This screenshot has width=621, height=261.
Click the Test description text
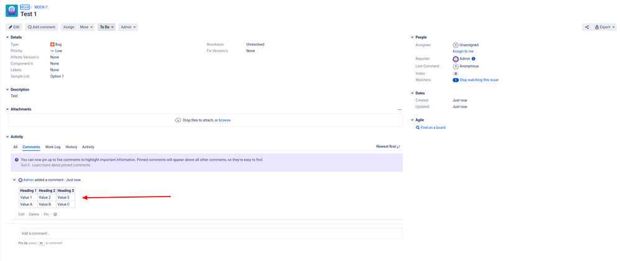pos(14,96)
